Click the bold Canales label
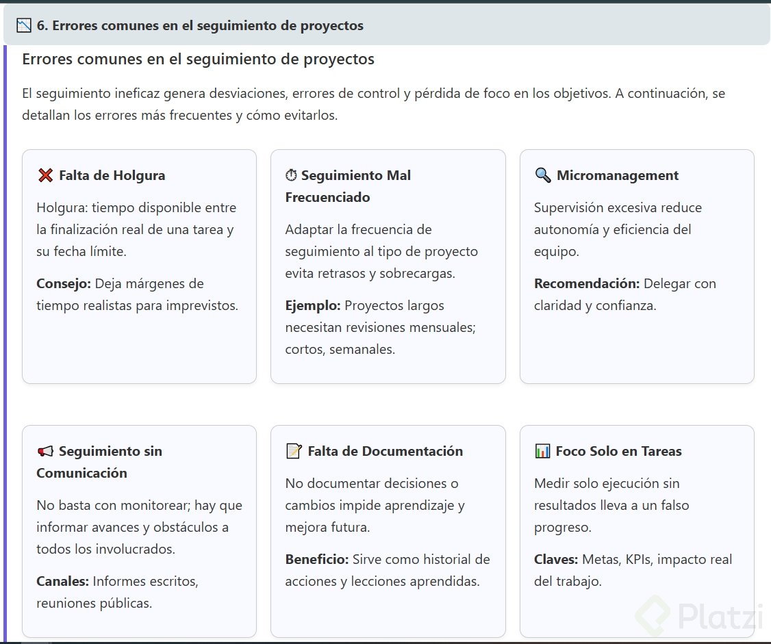 [62, 581]
